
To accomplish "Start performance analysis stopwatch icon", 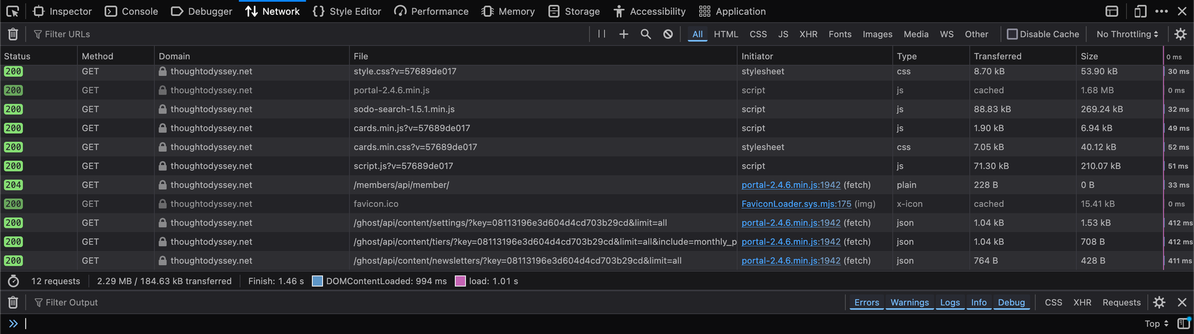I will click(x=13, y=281).
